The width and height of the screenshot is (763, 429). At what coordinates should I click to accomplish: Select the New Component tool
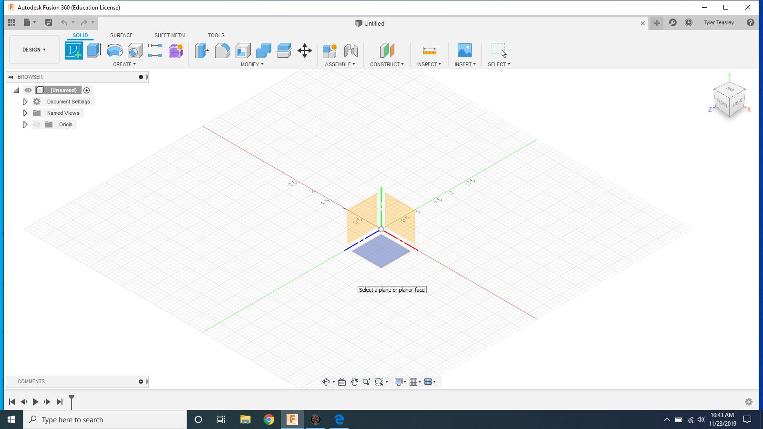point(330,50)
